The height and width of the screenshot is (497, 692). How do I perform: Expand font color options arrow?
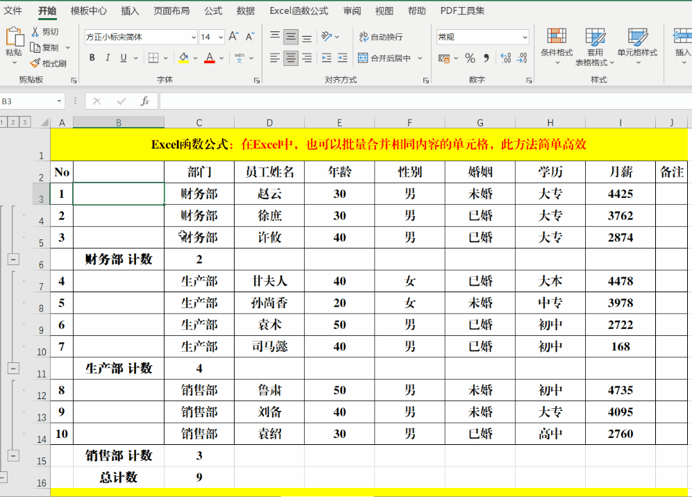(221, 58)
